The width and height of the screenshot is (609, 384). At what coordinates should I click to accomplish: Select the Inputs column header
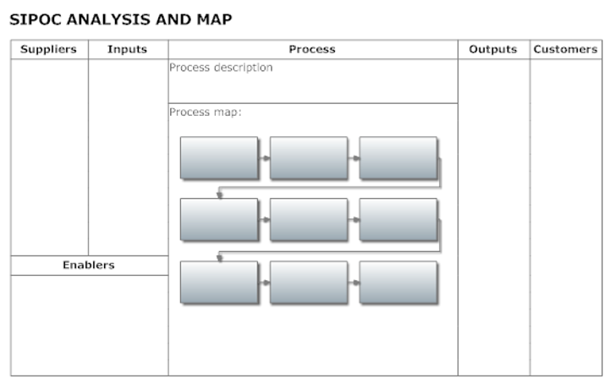pos(127,49)
